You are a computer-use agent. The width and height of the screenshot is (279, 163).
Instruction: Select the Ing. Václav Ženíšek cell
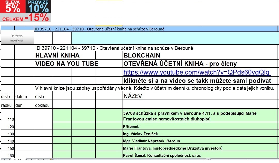point(200,133)
